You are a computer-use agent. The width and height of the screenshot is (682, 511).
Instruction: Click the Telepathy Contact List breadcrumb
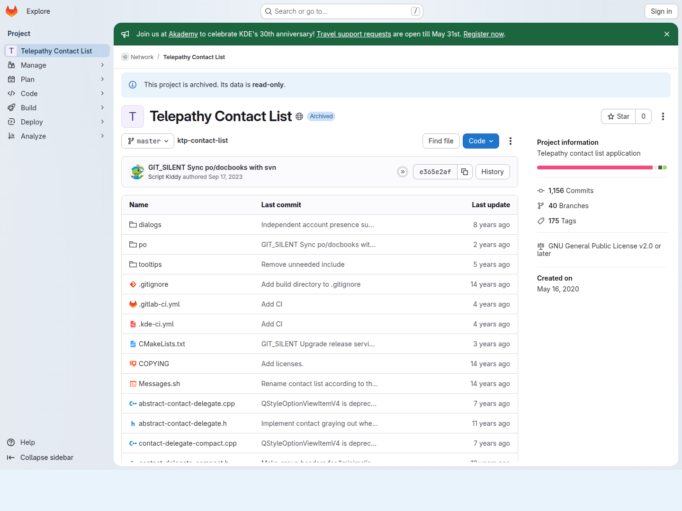[194, 57]
